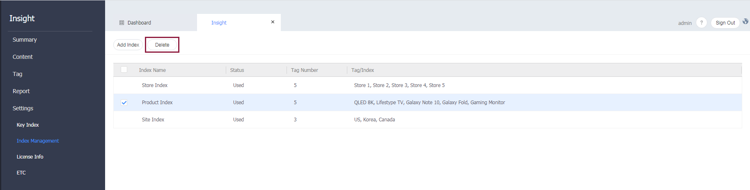The height and width of the screenshot is (190, 750).
Task: Open Key Index under Settings
Action: (28, 125)
